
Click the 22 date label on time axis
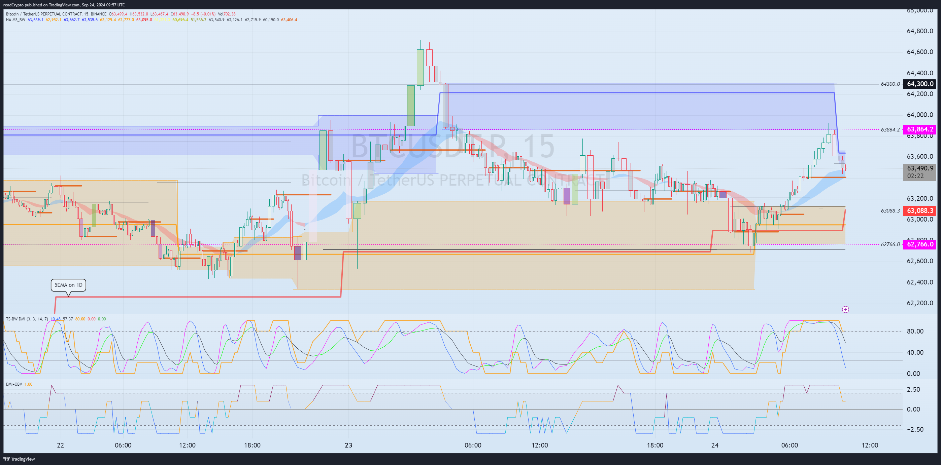61,445
